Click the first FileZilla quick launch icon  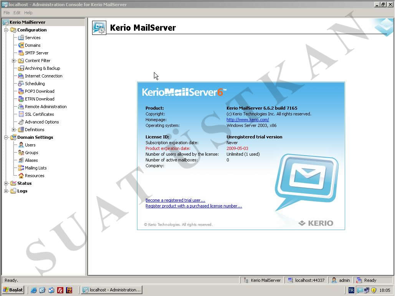(60, 290)
